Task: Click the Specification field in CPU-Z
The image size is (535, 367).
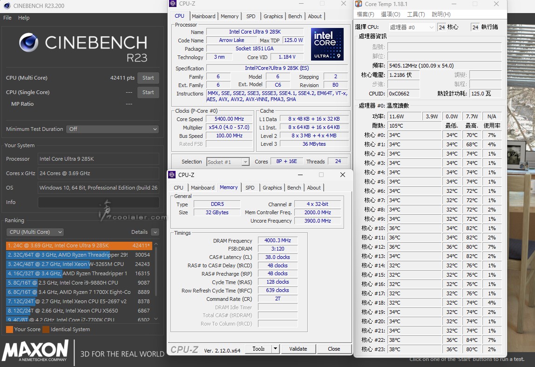Action: (x=277, y=68)
